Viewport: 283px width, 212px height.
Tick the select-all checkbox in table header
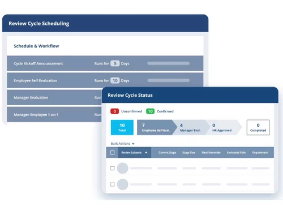pos(113,153)
